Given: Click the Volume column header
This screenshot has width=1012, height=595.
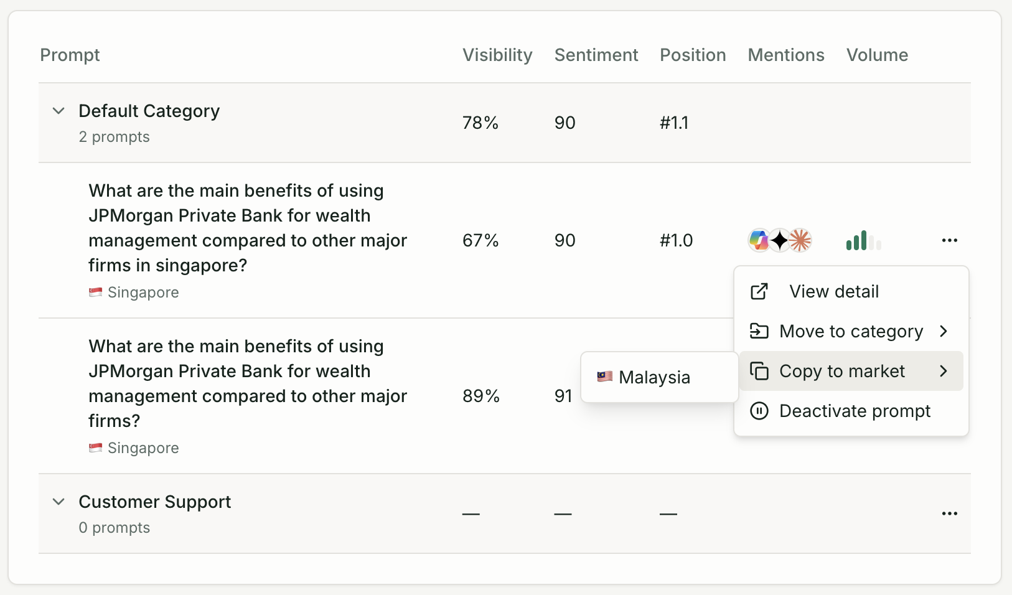Looking at the screenshot, I should tap(877, 55).
